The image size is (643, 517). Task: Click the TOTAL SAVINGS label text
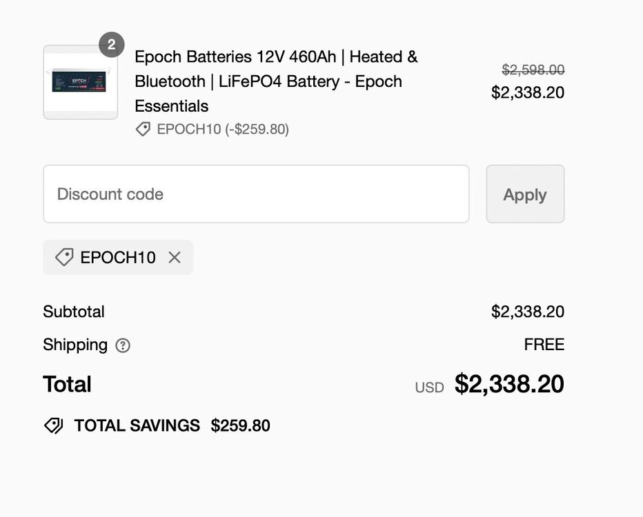tap(137, 426)
